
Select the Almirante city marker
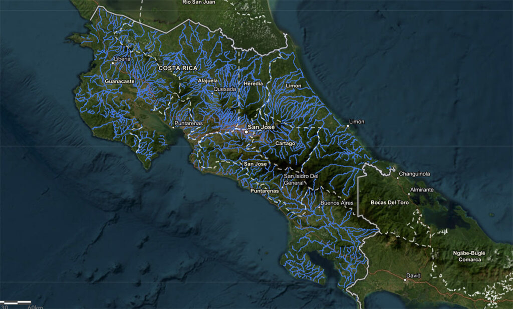point(409,194)
